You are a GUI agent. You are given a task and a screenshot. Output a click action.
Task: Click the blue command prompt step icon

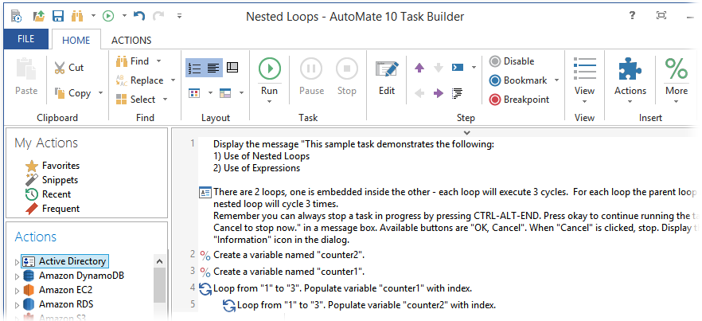coord(458,68)
